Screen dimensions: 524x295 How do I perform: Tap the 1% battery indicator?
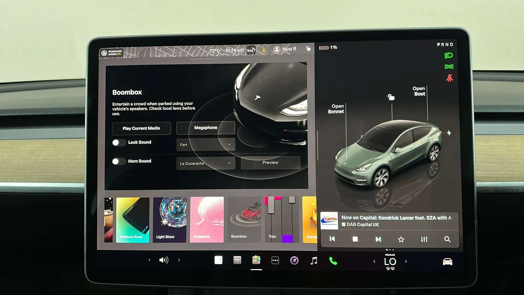328,48
